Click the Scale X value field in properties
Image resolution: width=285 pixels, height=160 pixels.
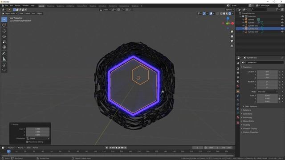(267, 96)
